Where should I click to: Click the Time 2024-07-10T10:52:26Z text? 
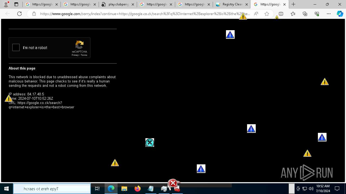tap(31, 98)
